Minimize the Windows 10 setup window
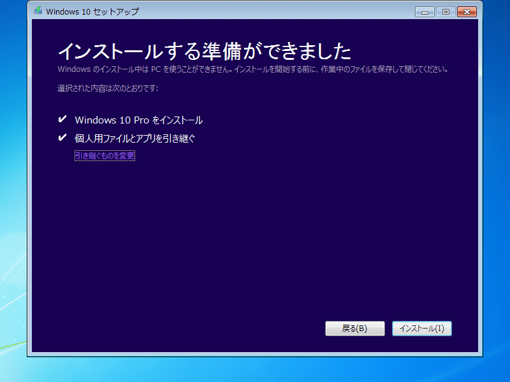The image size is (510, 382). [x=425, y=11]
